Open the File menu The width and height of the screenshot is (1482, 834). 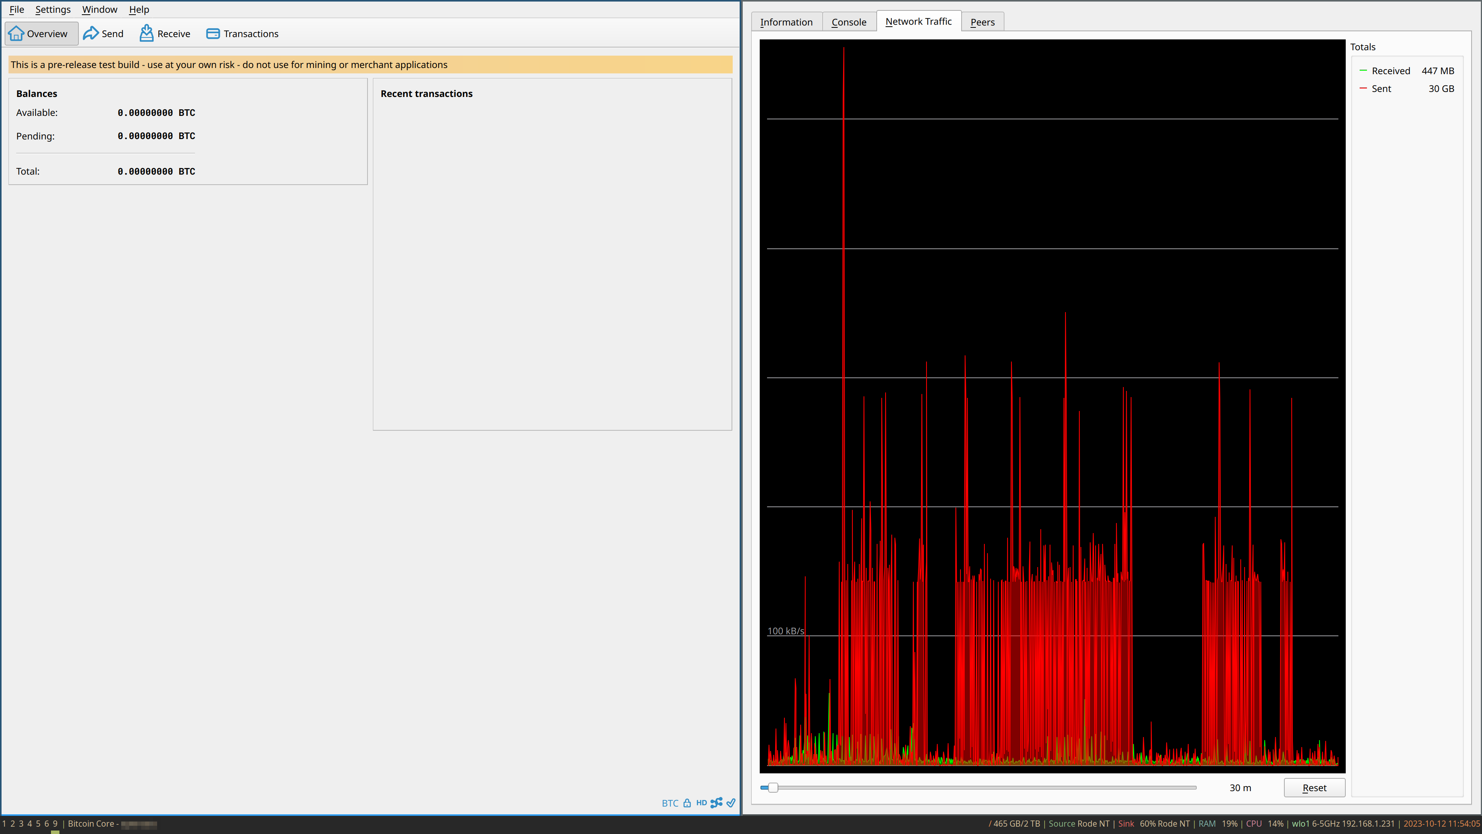tap(16, 9)
